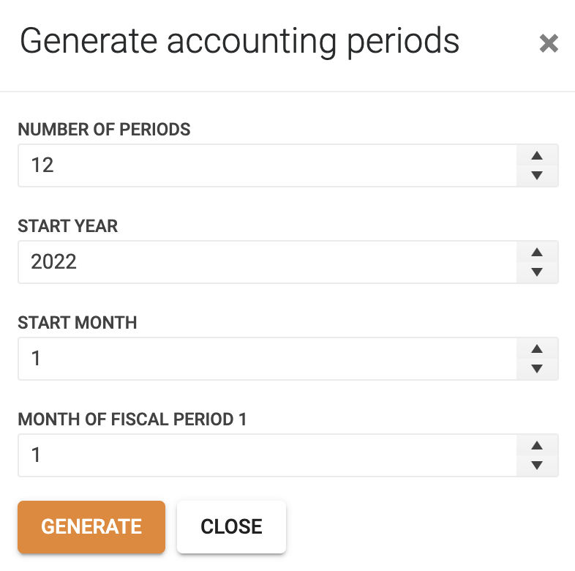Decrease the Number of Periods value
Image resolution: width=575 pixels, height=571 pixels.
point(537,176)
